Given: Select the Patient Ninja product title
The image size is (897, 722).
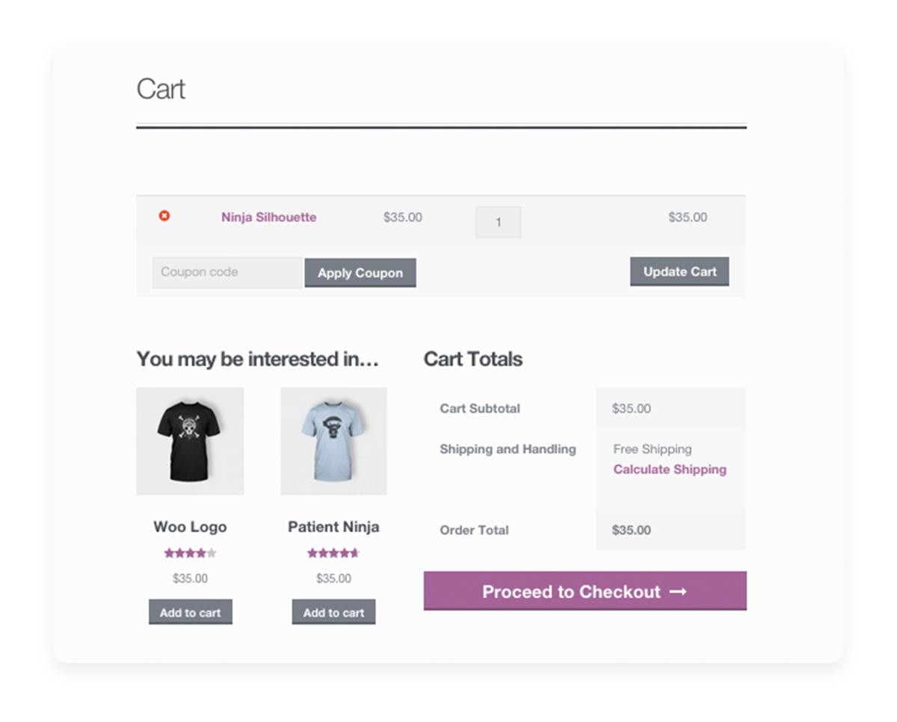Looking at the screenshot, I should [x=333, y=527].
